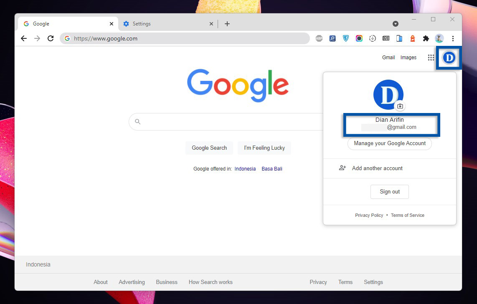Open the Chrome three-dot menu
The image size is (477, 304).
point(453,38)
